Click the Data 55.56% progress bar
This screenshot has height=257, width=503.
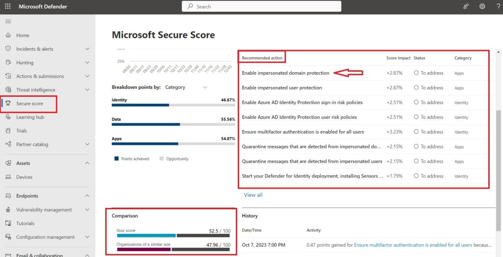pos(173,124)
